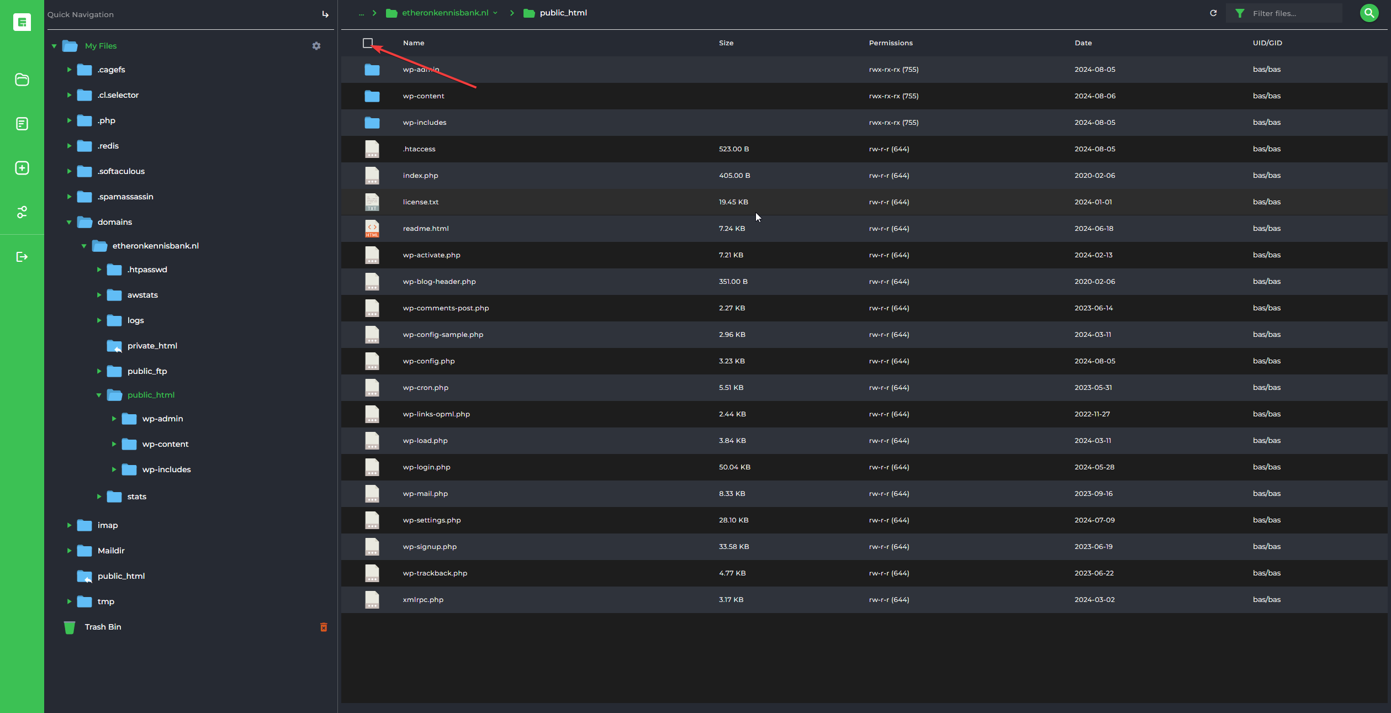Open etheronkennisbank.nl breadcrumb dropdown
This screenshot has width=1391, height=713.
(x=495, y=13)
